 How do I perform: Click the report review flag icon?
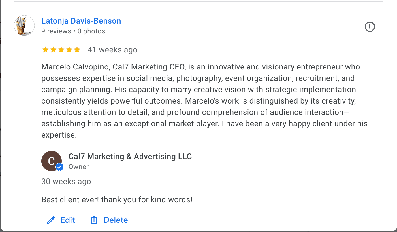click(x=370, y=26)
